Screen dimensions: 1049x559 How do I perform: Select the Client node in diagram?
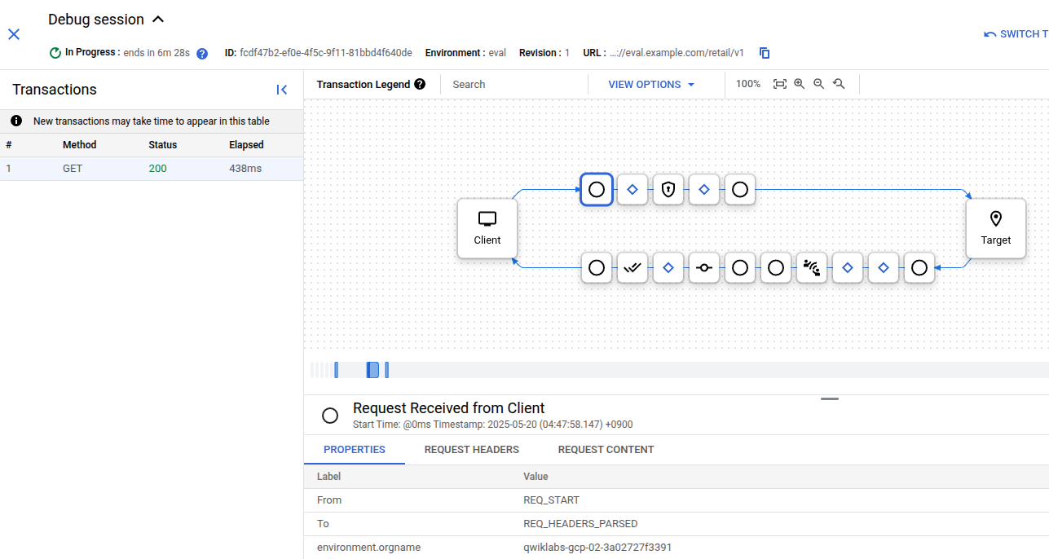(487, 228)
